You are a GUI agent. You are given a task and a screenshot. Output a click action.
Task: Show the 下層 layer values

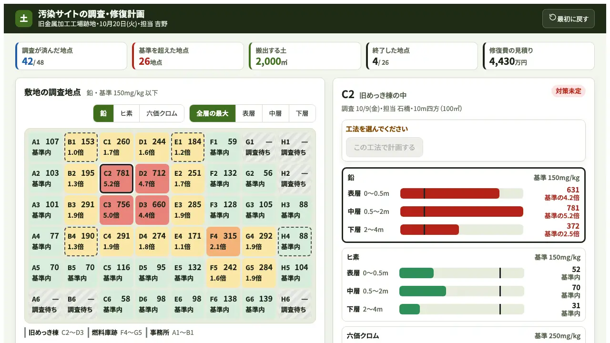(x=302, y=113)
